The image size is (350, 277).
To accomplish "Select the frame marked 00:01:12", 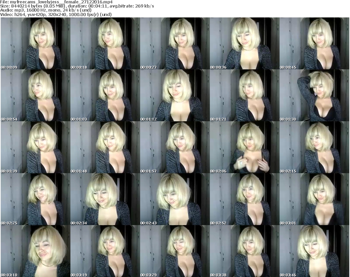I will click(175, 95).
